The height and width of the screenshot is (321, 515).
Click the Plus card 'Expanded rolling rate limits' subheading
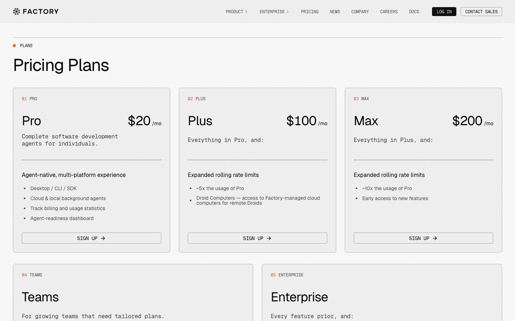[223, 175]
